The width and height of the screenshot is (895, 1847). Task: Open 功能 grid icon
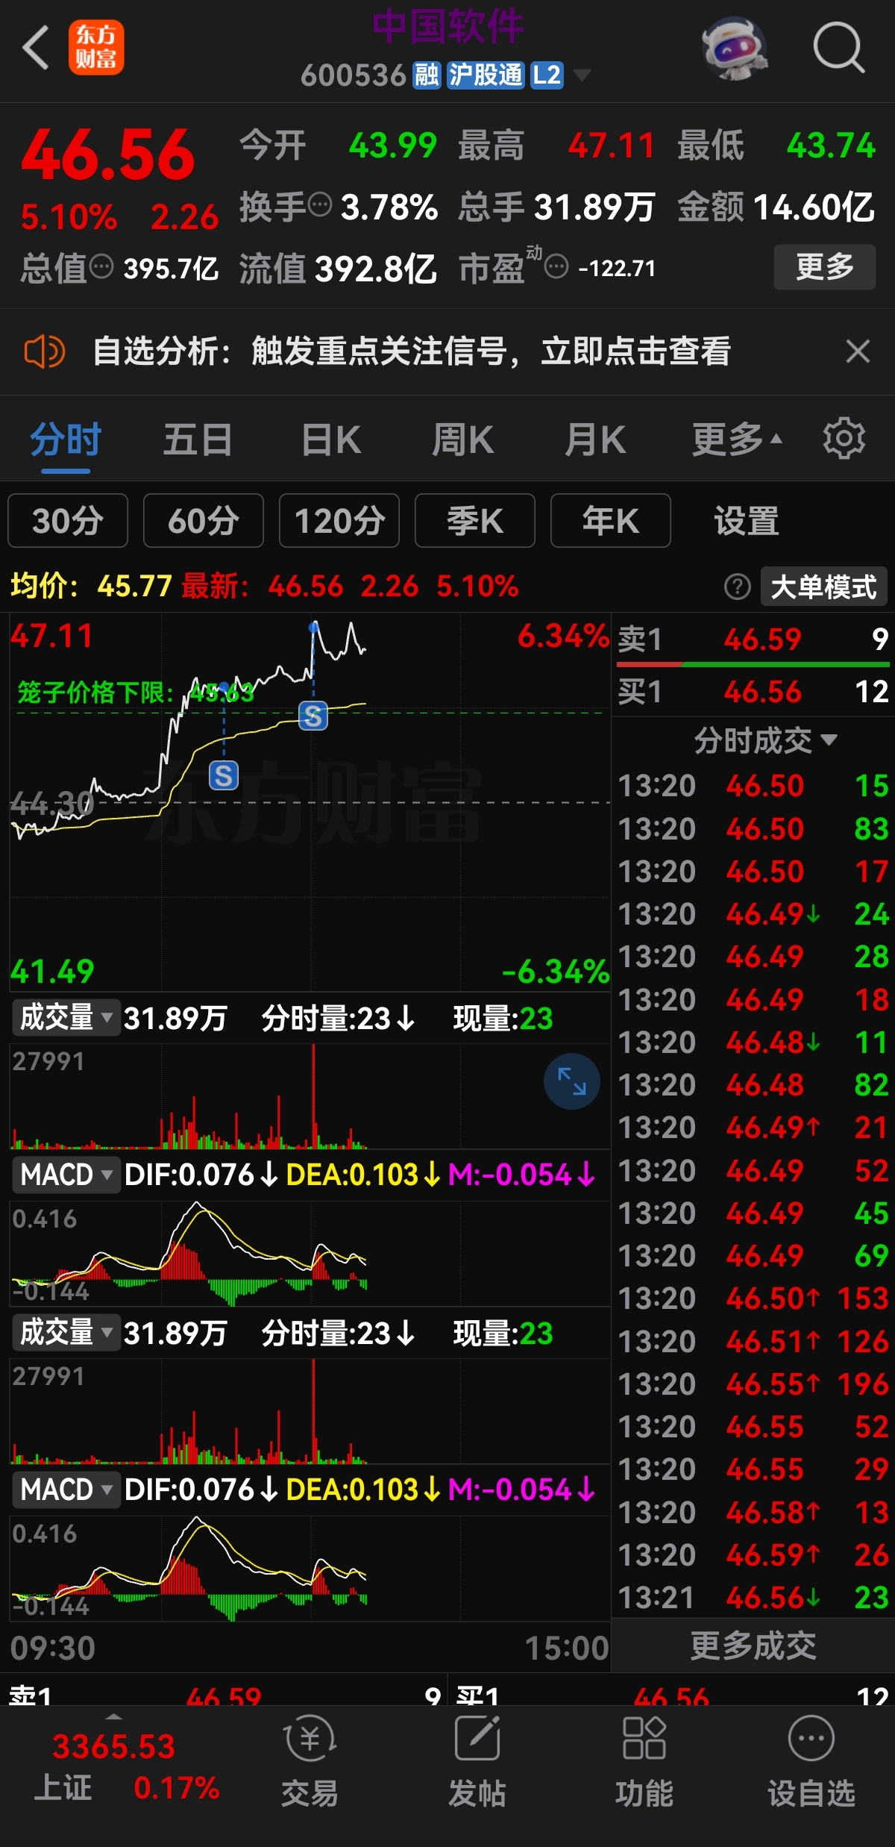pos(644,1739)
